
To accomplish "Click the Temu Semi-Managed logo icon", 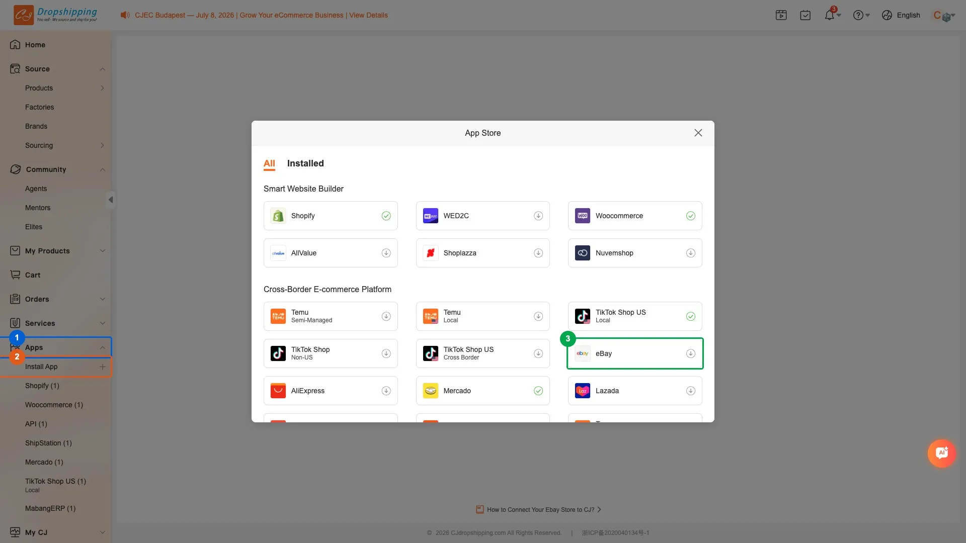I will 278,316.
